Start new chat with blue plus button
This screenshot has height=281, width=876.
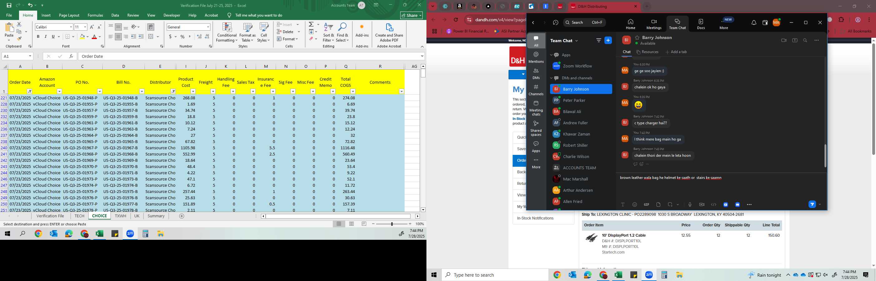(x=608, y=41)
